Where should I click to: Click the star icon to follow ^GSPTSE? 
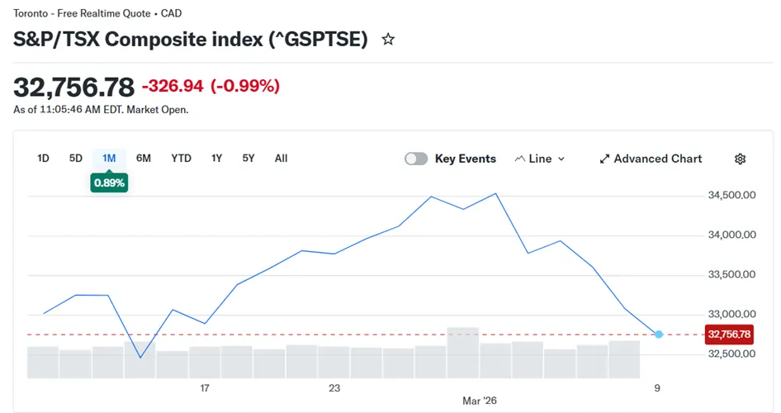click(388, 39)
